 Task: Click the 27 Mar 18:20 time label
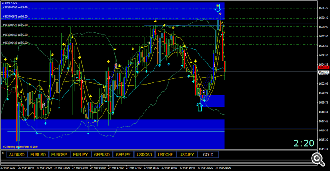pos(151,168)
